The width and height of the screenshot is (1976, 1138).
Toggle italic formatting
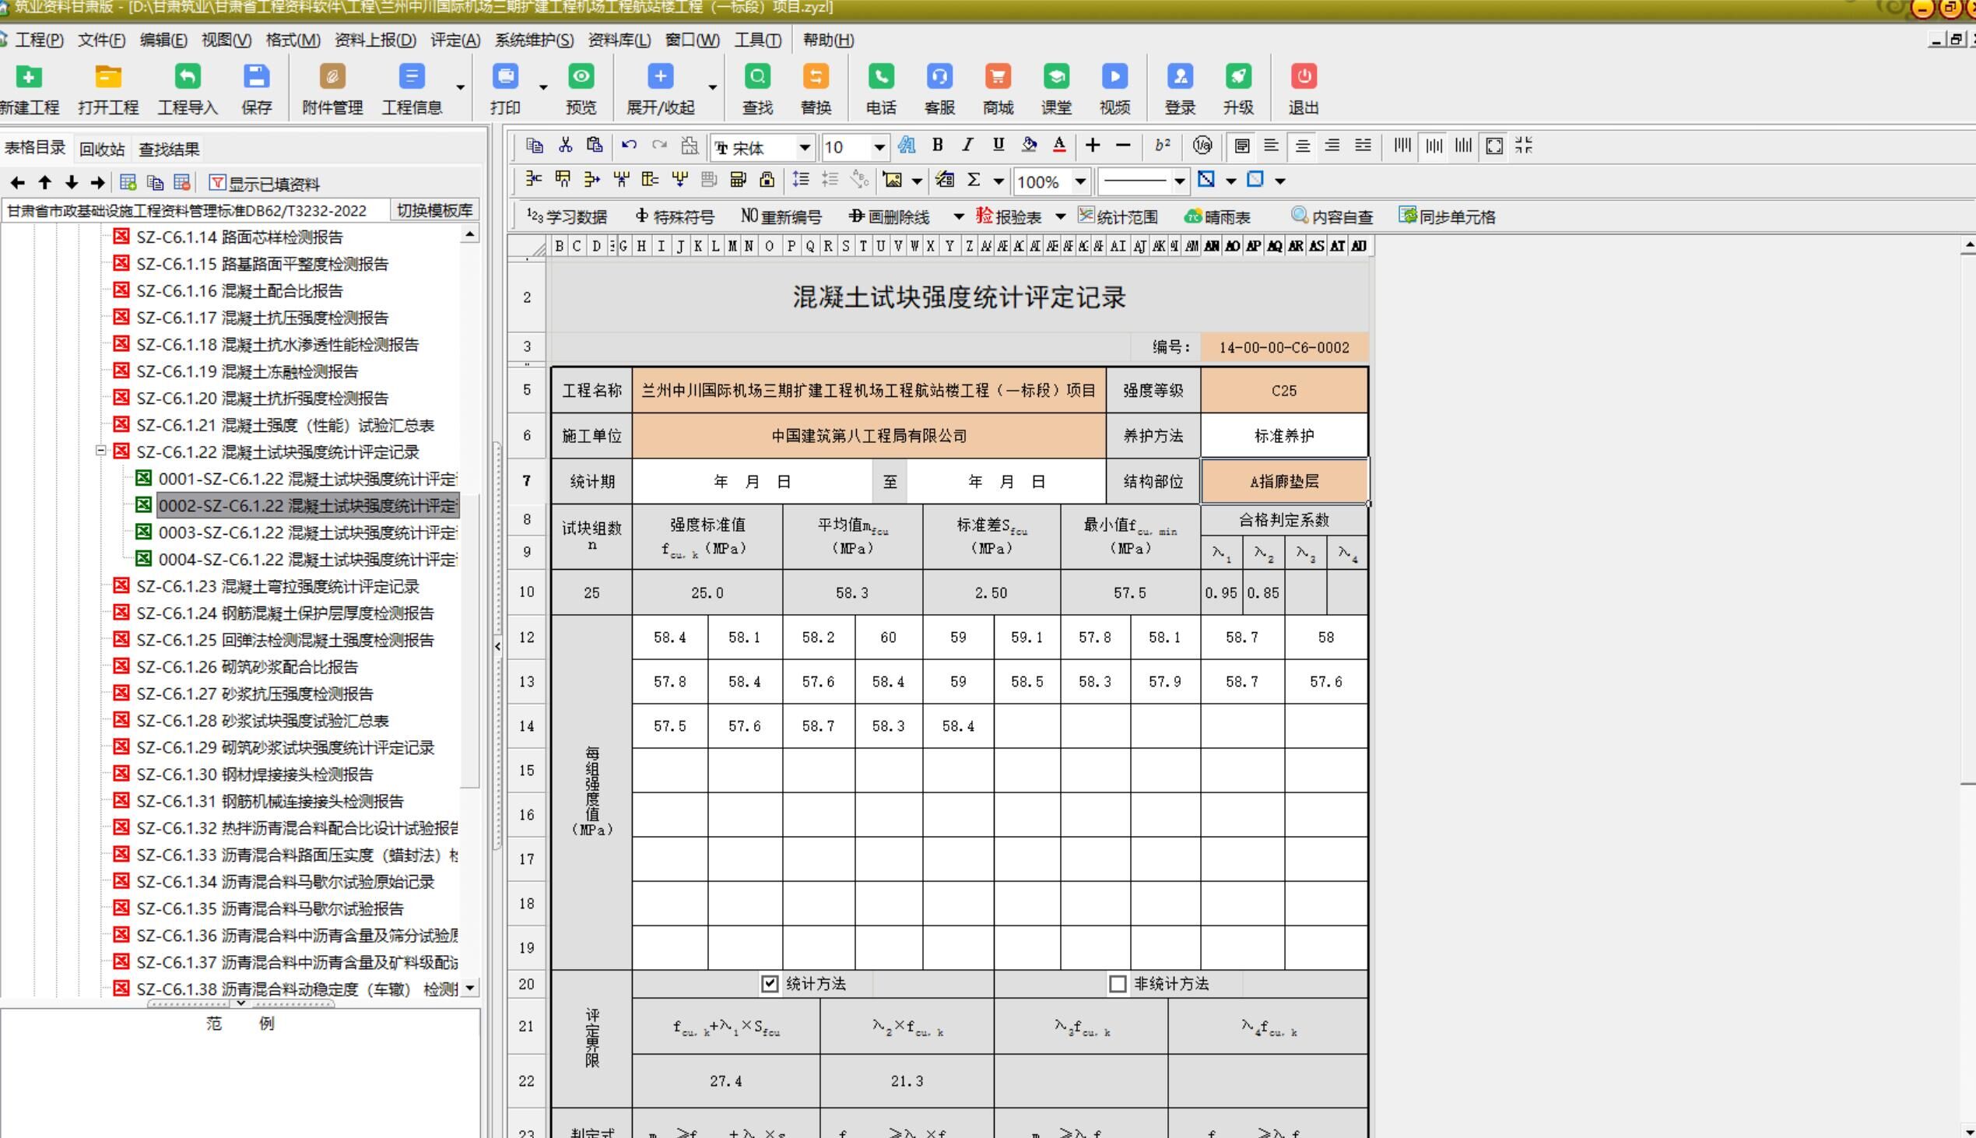pyautogui.click(x=967, y=146)
